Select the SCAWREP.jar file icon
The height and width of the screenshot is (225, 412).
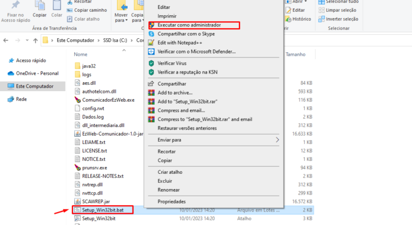click(78, 202)
